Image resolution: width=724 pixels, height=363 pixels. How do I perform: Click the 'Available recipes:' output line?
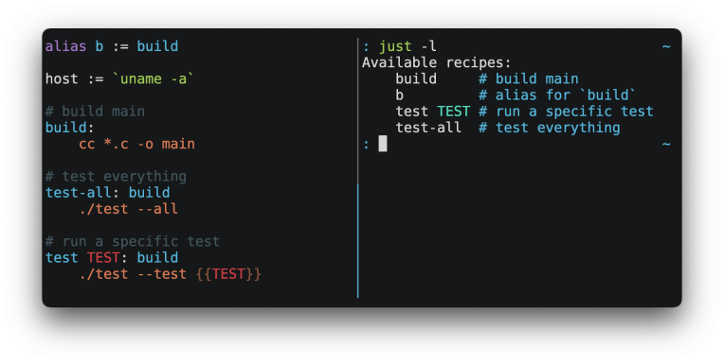[x=437, y=62]
